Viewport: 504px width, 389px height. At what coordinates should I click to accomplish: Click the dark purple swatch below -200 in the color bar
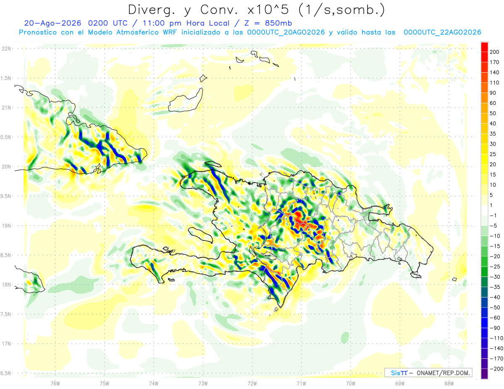[484, 374]
